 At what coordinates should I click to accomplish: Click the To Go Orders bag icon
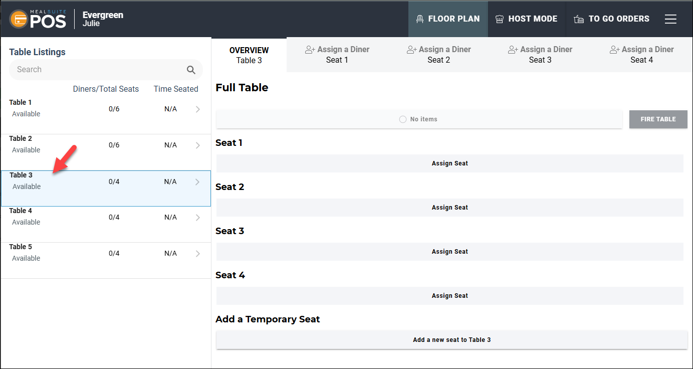point(579,19)
